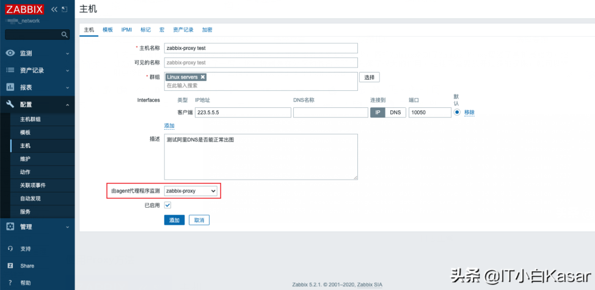Open the 主机 tab
595x290 pixels.
[89, 30]
